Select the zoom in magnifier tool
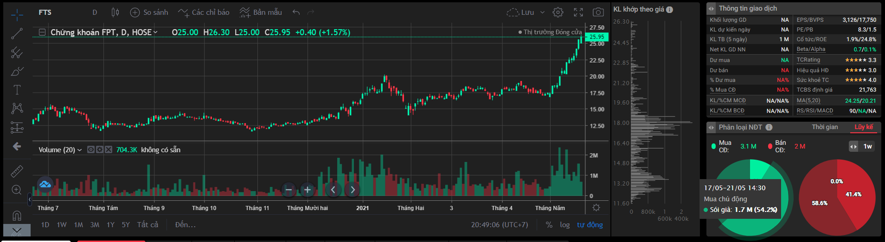Viewport: 885px width, 242px height. click(17, 190)
